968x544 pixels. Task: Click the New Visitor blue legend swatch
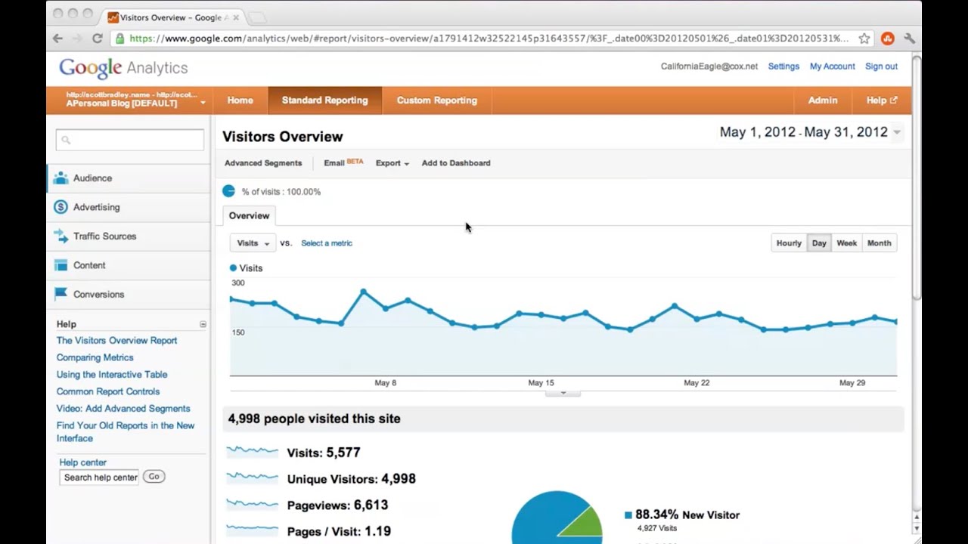(628, 515)
